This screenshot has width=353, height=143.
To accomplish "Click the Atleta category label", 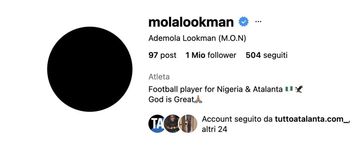I will pyautogui.click(x=159, y=77).
